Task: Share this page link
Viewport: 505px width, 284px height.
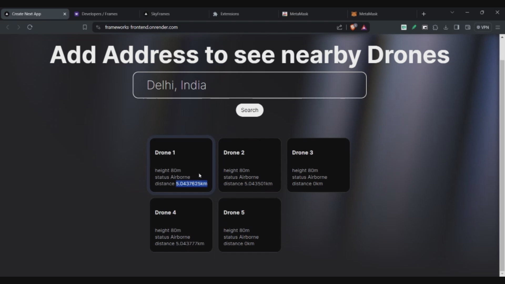Action: tap(340, 27)
